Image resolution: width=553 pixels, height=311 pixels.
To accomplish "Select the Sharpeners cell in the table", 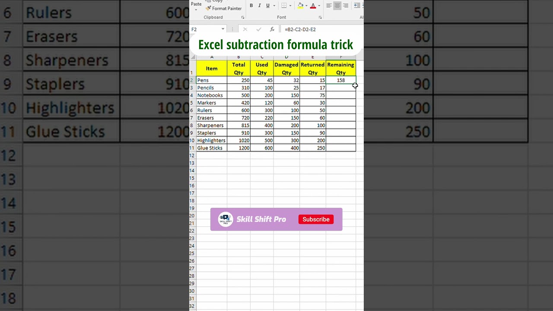I will [x=212, y=125].
